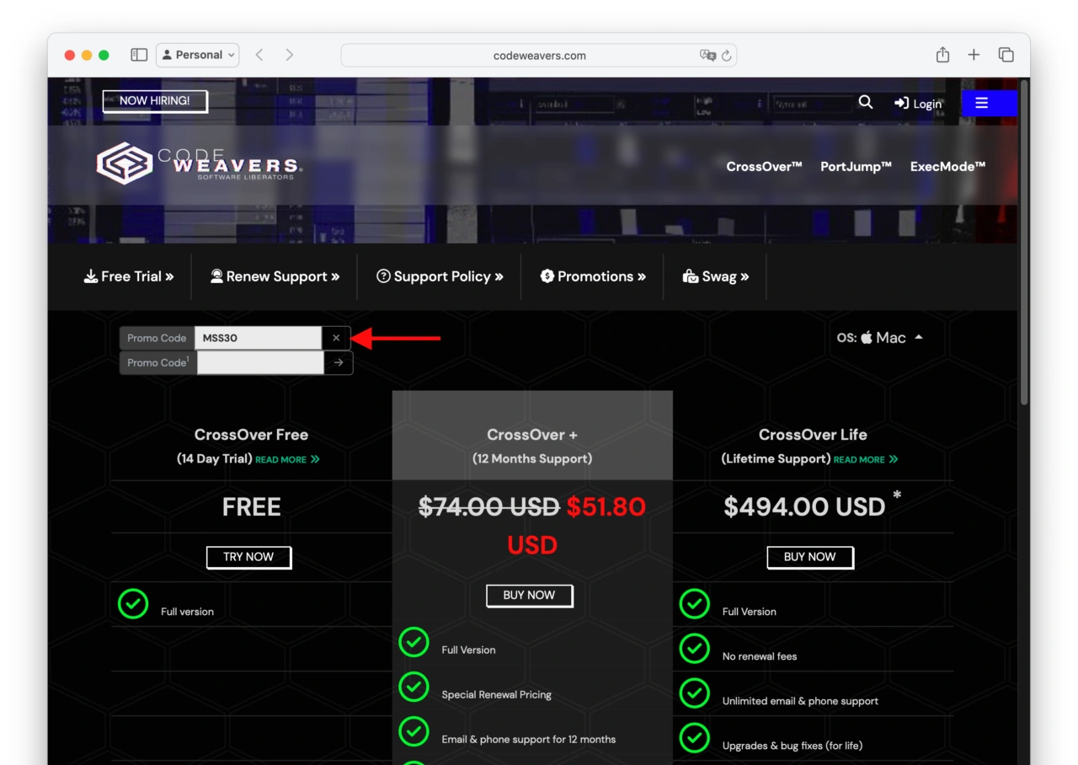
Task: Click the Safari share icon
Action: tap(942, 55)
